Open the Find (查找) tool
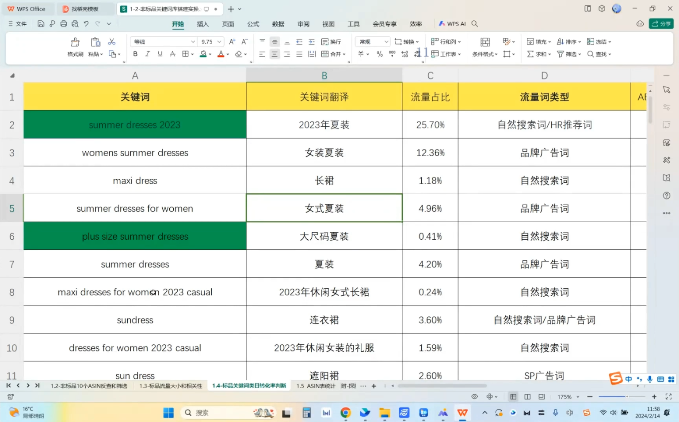Viewport: 679px width, 422px height. coord(599,54)
